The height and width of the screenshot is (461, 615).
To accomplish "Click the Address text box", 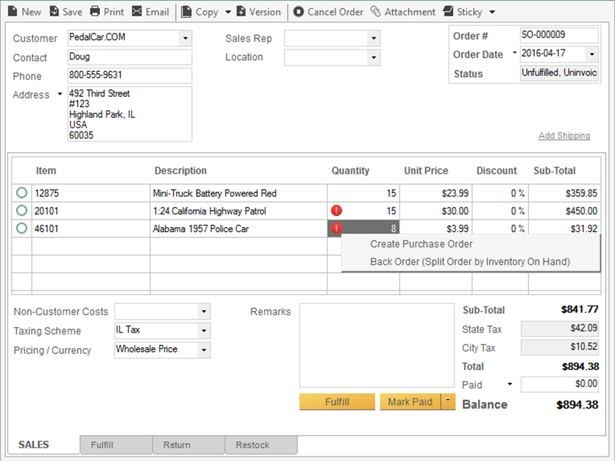I will point(130,114).
